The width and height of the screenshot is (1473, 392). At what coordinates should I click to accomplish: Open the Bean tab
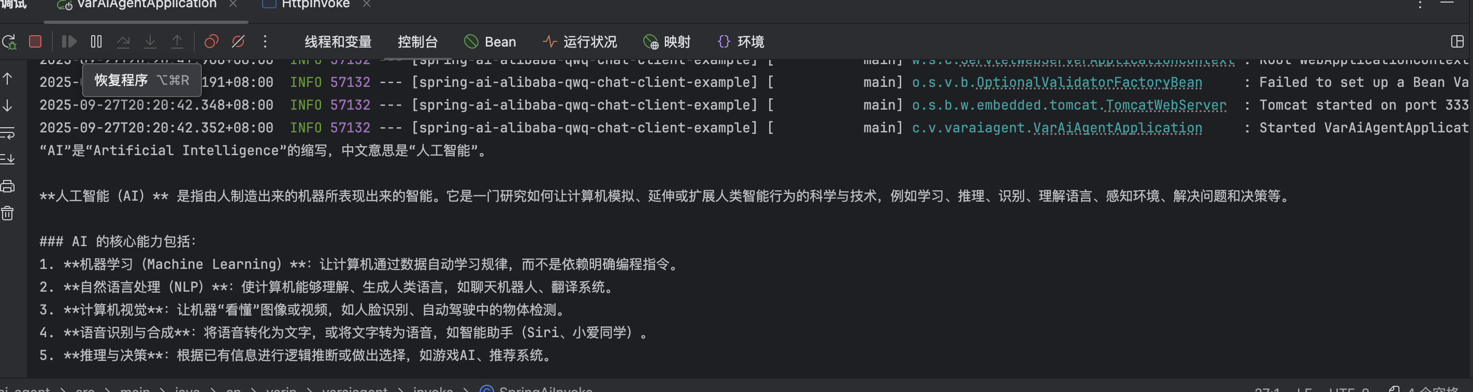click(490, 42)
